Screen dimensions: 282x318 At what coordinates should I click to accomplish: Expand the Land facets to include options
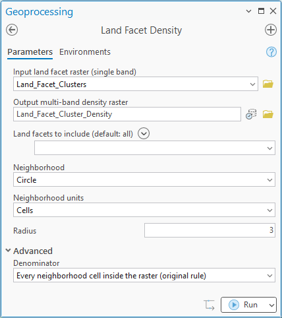[144, 133]
